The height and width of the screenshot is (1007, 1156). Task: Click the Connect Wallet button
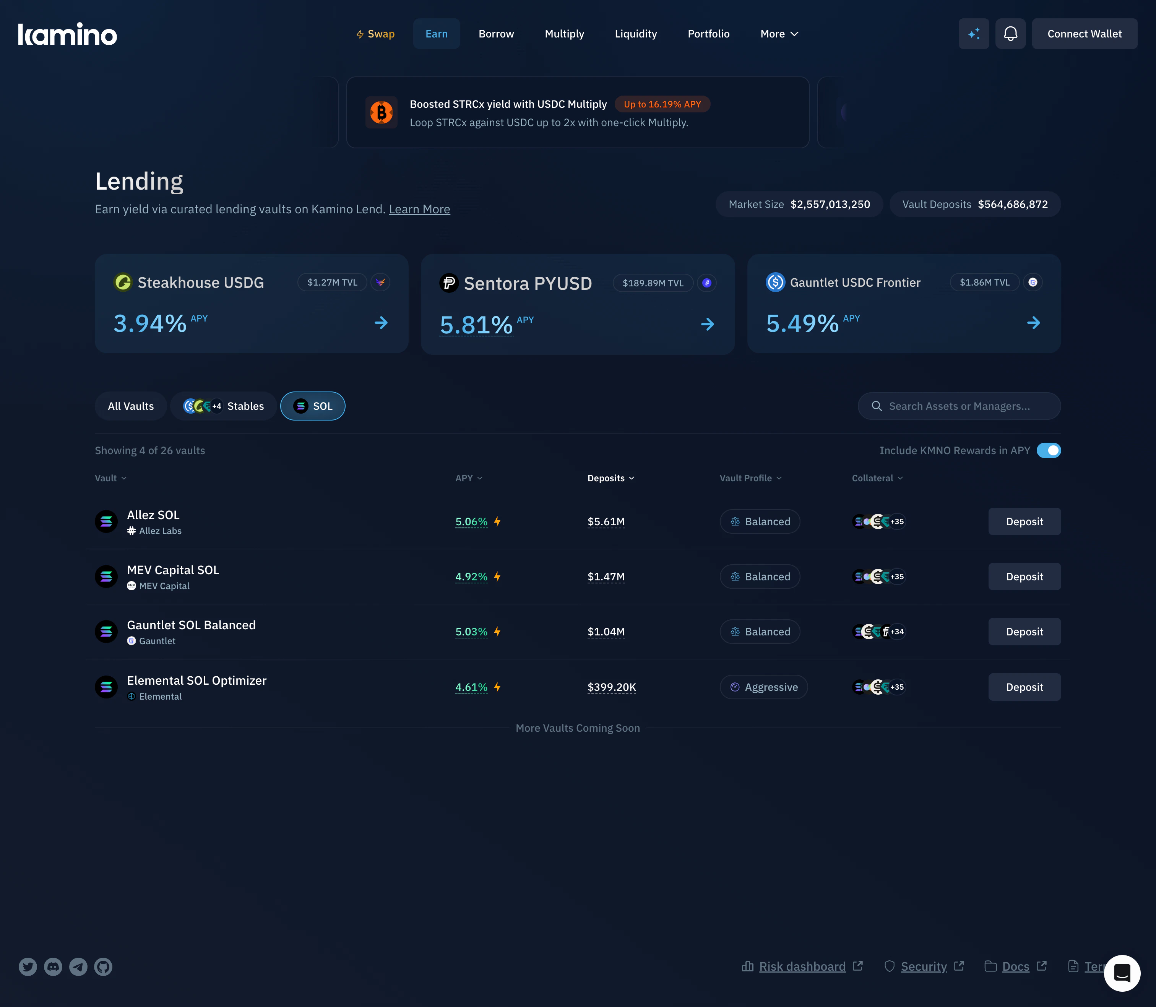point(1085,34)
